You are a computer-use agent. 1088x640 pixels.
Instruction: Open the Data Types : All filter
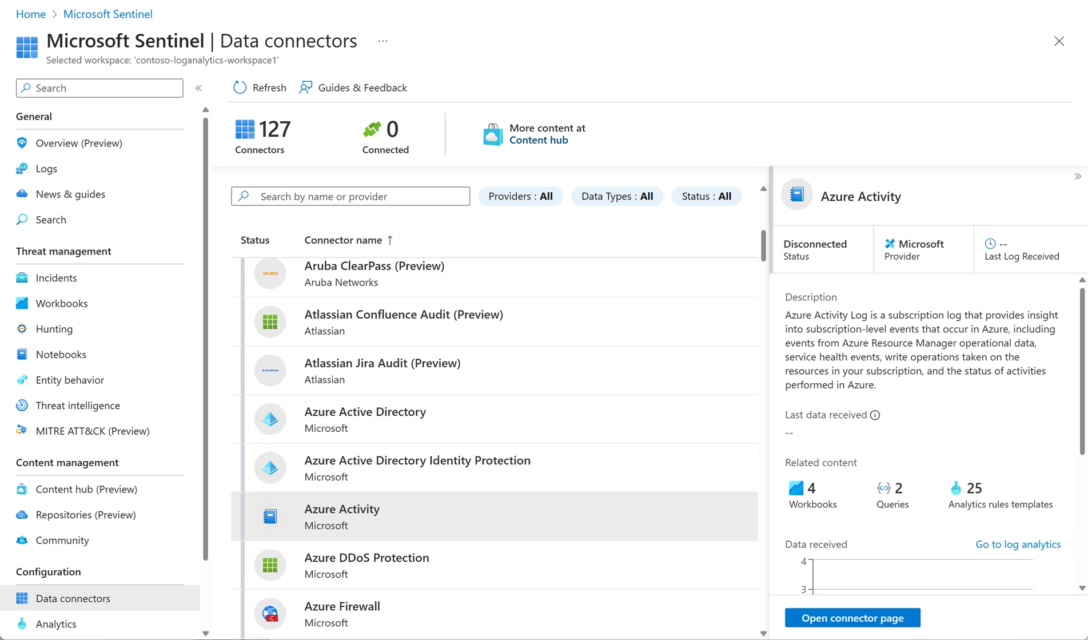click(x=617, y=196)
